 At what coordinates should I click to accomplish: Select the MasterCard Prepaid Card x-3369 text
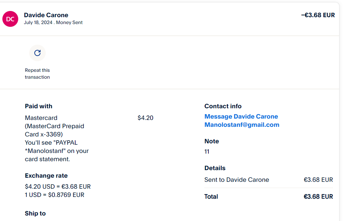pyautogui.click(x=54, y=130)
